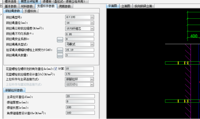The width and height of the screenshot is (200, 119).
Task: Show the 纵向钢梁立面 view tab
Action: pyautogui.click(x=143, y=6)
